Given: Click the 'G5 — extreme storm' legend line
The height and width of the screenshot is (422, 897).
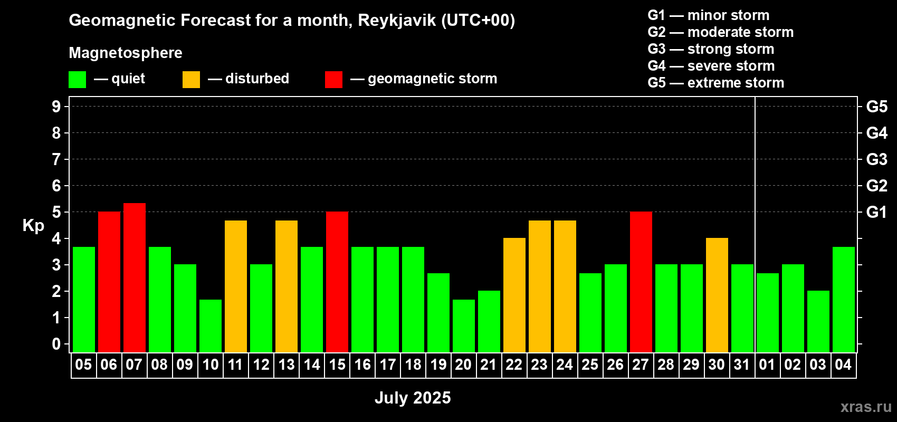Looking at the screenshot, I should coord(716,83).
